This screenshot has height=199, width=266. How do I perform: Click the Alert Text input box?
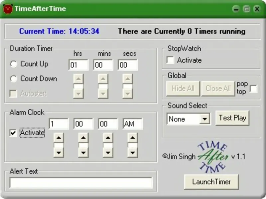point(81,183)
